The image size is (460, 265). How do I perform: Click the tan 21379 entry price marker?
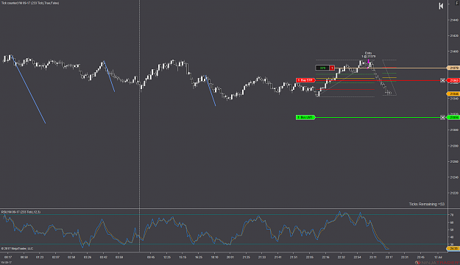453,68
